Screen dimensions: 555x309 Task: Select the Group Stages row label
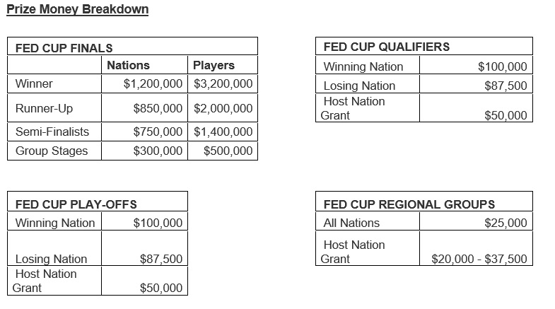(x=52, y=151)
